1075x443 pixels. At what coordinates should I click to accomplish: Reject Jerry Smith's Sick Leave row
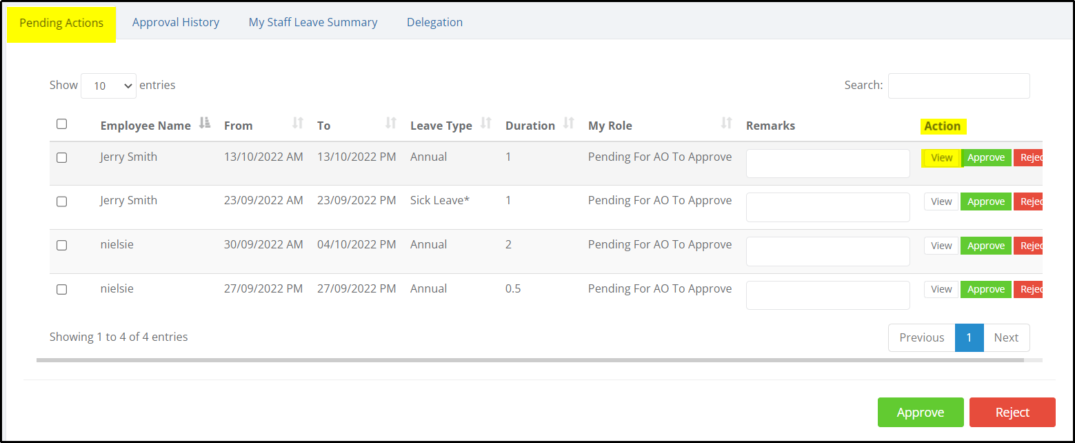tap(1028, 201)
